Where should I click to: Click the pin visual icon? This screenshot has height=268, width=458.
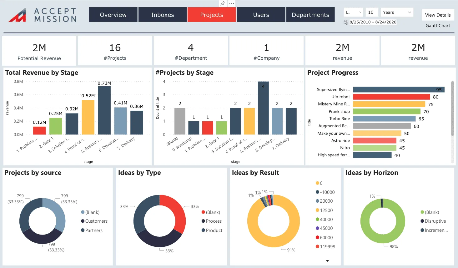223,3
